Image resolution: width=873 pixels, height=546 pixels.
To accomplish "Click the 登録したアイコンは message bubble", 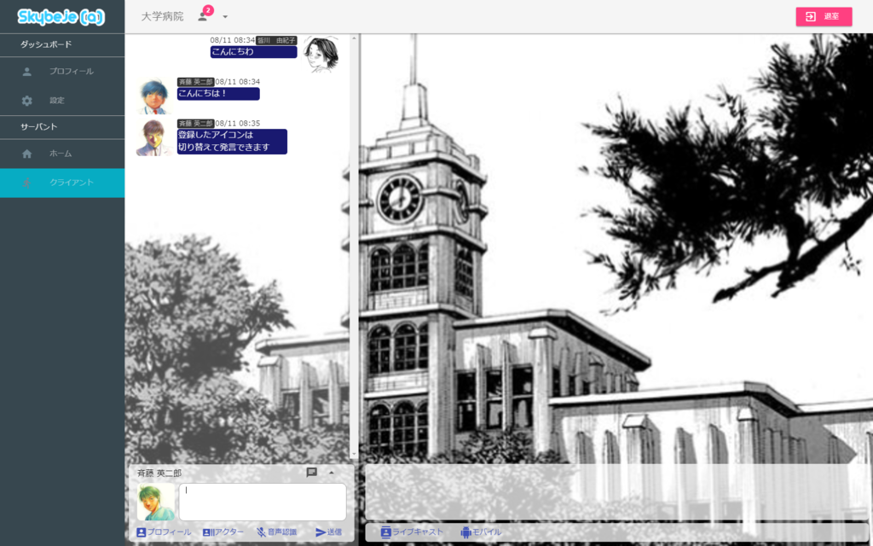I will click(232, 142).
